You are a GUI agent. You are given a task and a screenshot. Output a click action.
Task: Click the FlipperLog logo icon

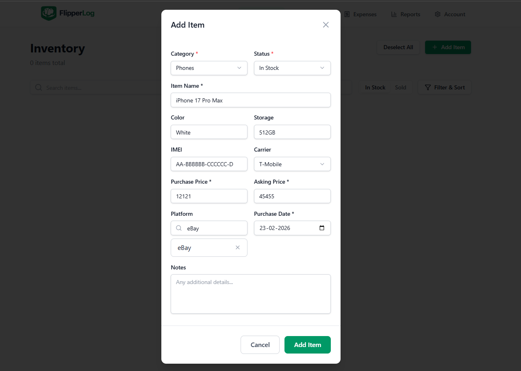coord(48,13)
